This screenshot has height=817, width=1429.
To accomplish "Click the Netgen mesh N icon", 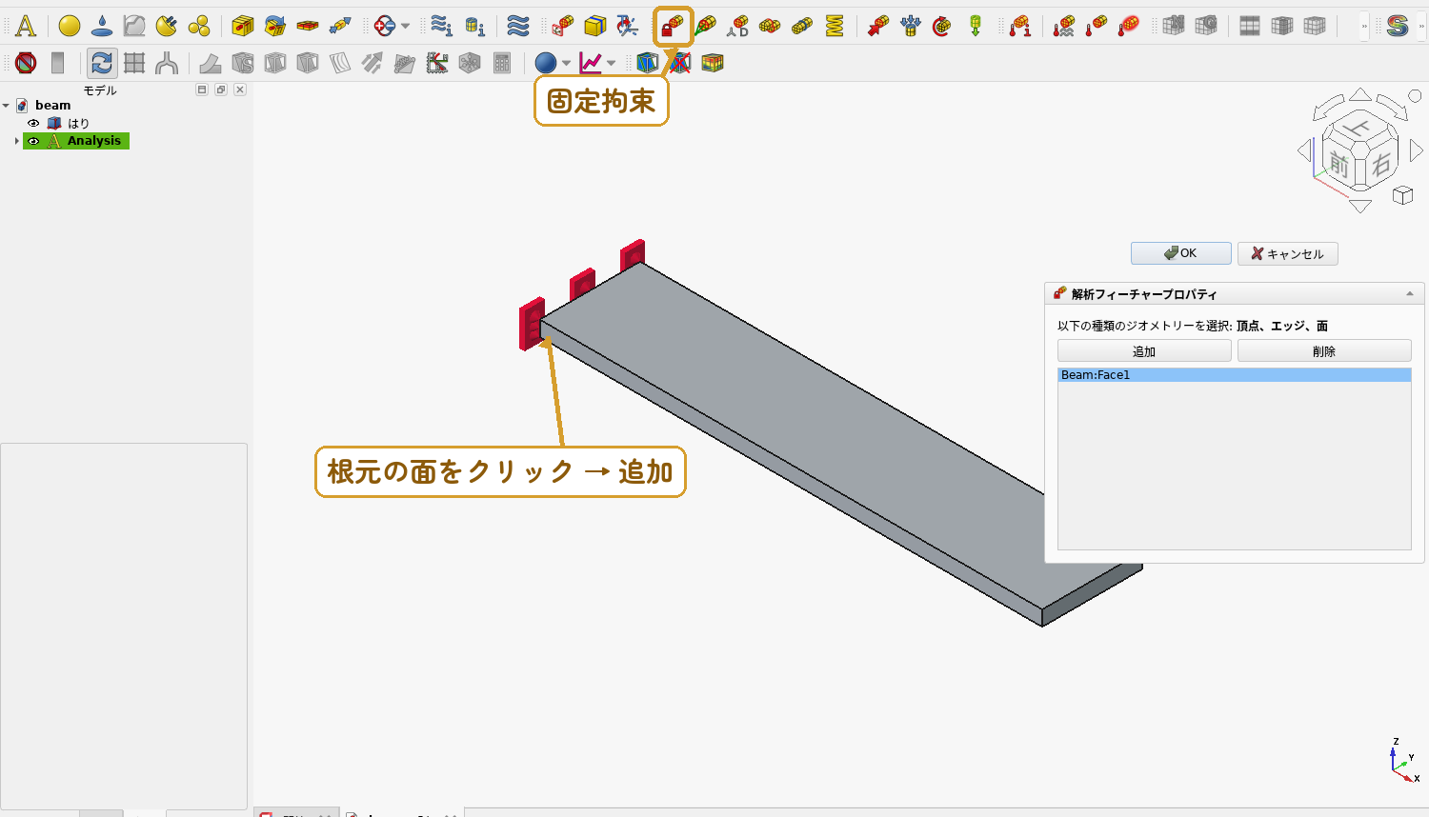I will 1174,26.
